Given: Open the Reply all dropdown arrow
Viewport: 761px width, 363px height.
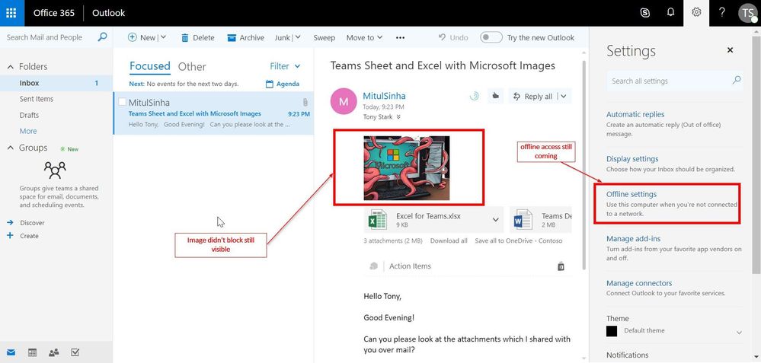Looking at the screenshot, I should click(564, 96).
